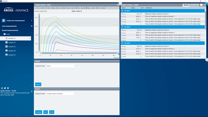Screen dimensions: 208x117
Task: Select Sample_03 measurement icon
Action: coord(7,46)
